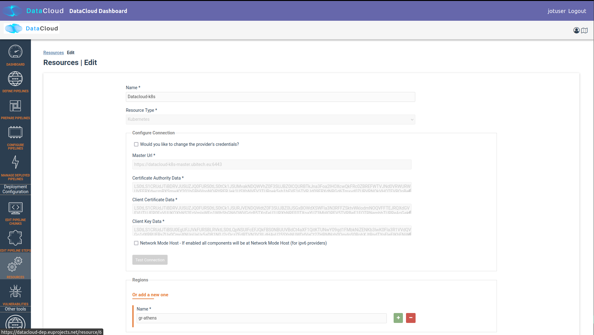Open the Dashboard gauge icon
Viewport: 594px width, 335px height.
point(15,51)
